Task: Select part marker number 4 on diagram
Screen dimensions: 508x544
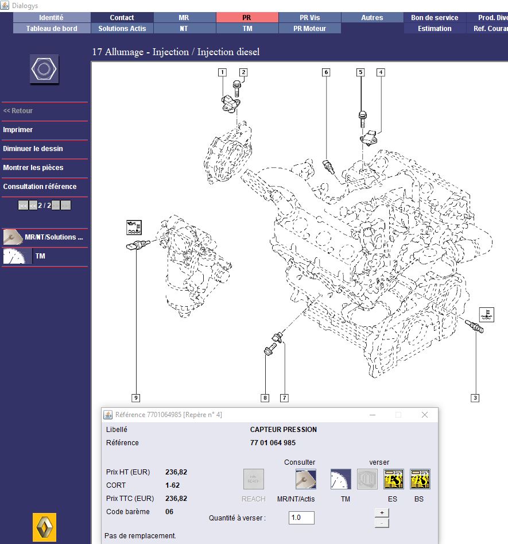Action: tap(381, 72)
